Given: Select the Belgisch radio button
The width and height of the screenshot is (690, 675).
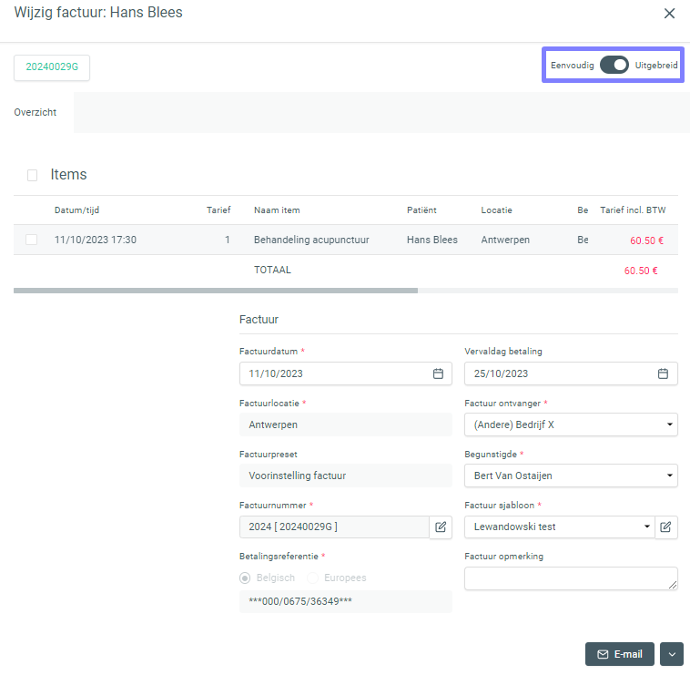Looking at the screenshot, I should click(245, 578).
